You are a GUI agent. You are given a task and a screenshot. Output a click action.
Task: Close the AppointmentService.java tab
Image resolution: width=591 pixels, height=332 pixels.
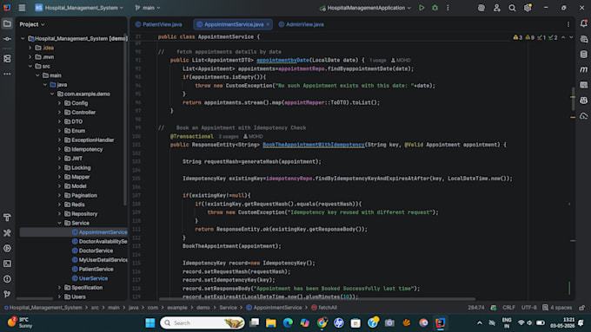tap(268, 24)
